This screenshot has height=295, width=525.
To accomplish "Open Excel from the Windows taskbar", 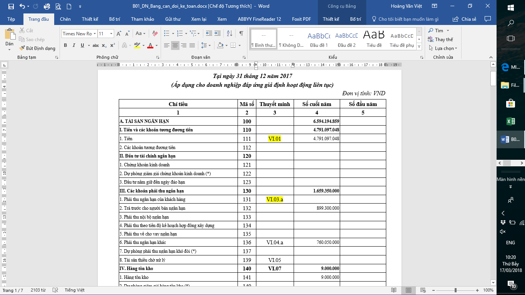I will coord(511,121).
